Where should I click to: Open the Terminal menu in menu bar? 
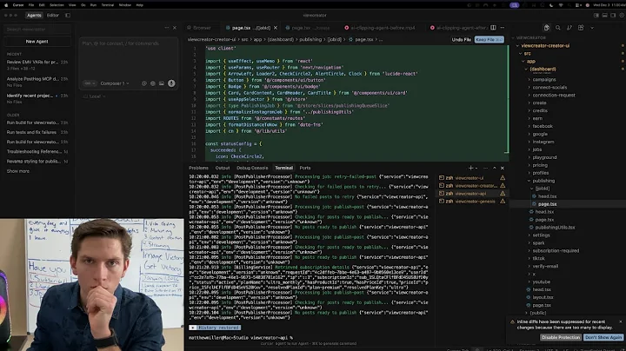pyautogui.click(x=108, y=5)
